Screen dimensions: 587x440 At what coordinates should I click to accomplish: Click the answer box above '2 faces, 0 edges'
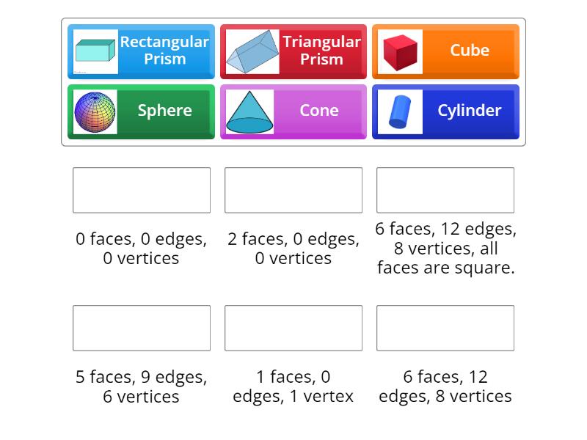pyautogui.click(x=293, y=190)
